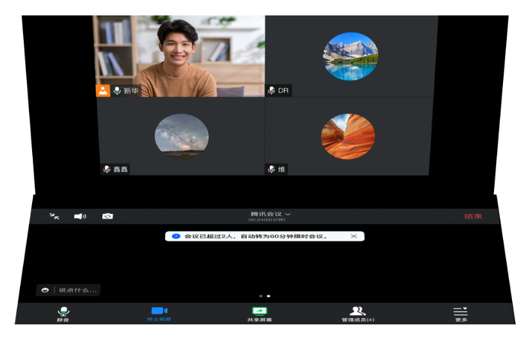Open 管理成员(4) participants panel

click(358, 314)
